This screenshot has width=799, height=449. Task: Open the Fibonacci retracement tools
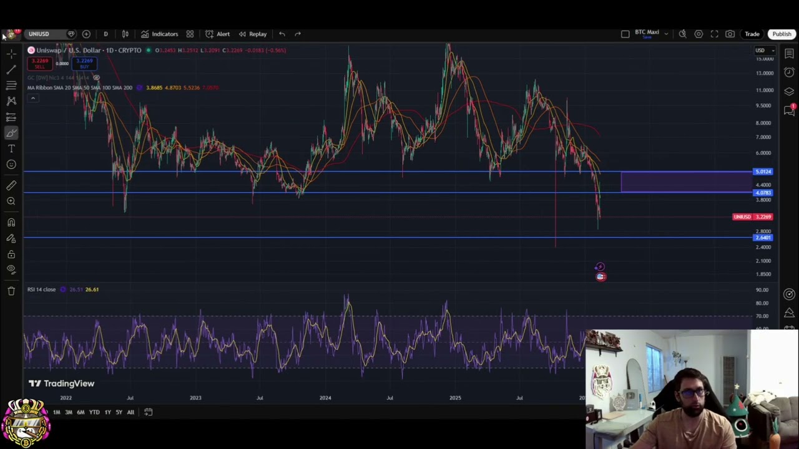click(x=11, y=85)
